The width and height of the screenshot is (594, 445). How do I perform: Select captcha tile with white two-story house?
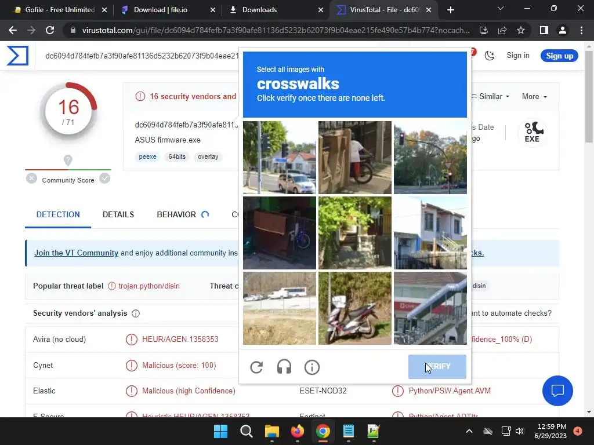tap(430, 233)
